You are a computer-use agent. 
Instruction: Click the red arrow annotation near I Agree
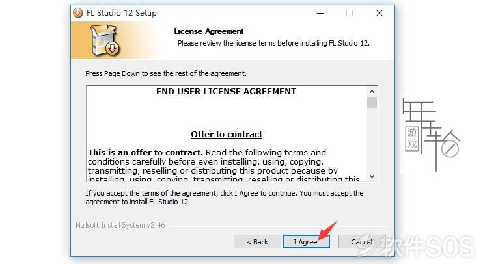[x=327, y=231]
